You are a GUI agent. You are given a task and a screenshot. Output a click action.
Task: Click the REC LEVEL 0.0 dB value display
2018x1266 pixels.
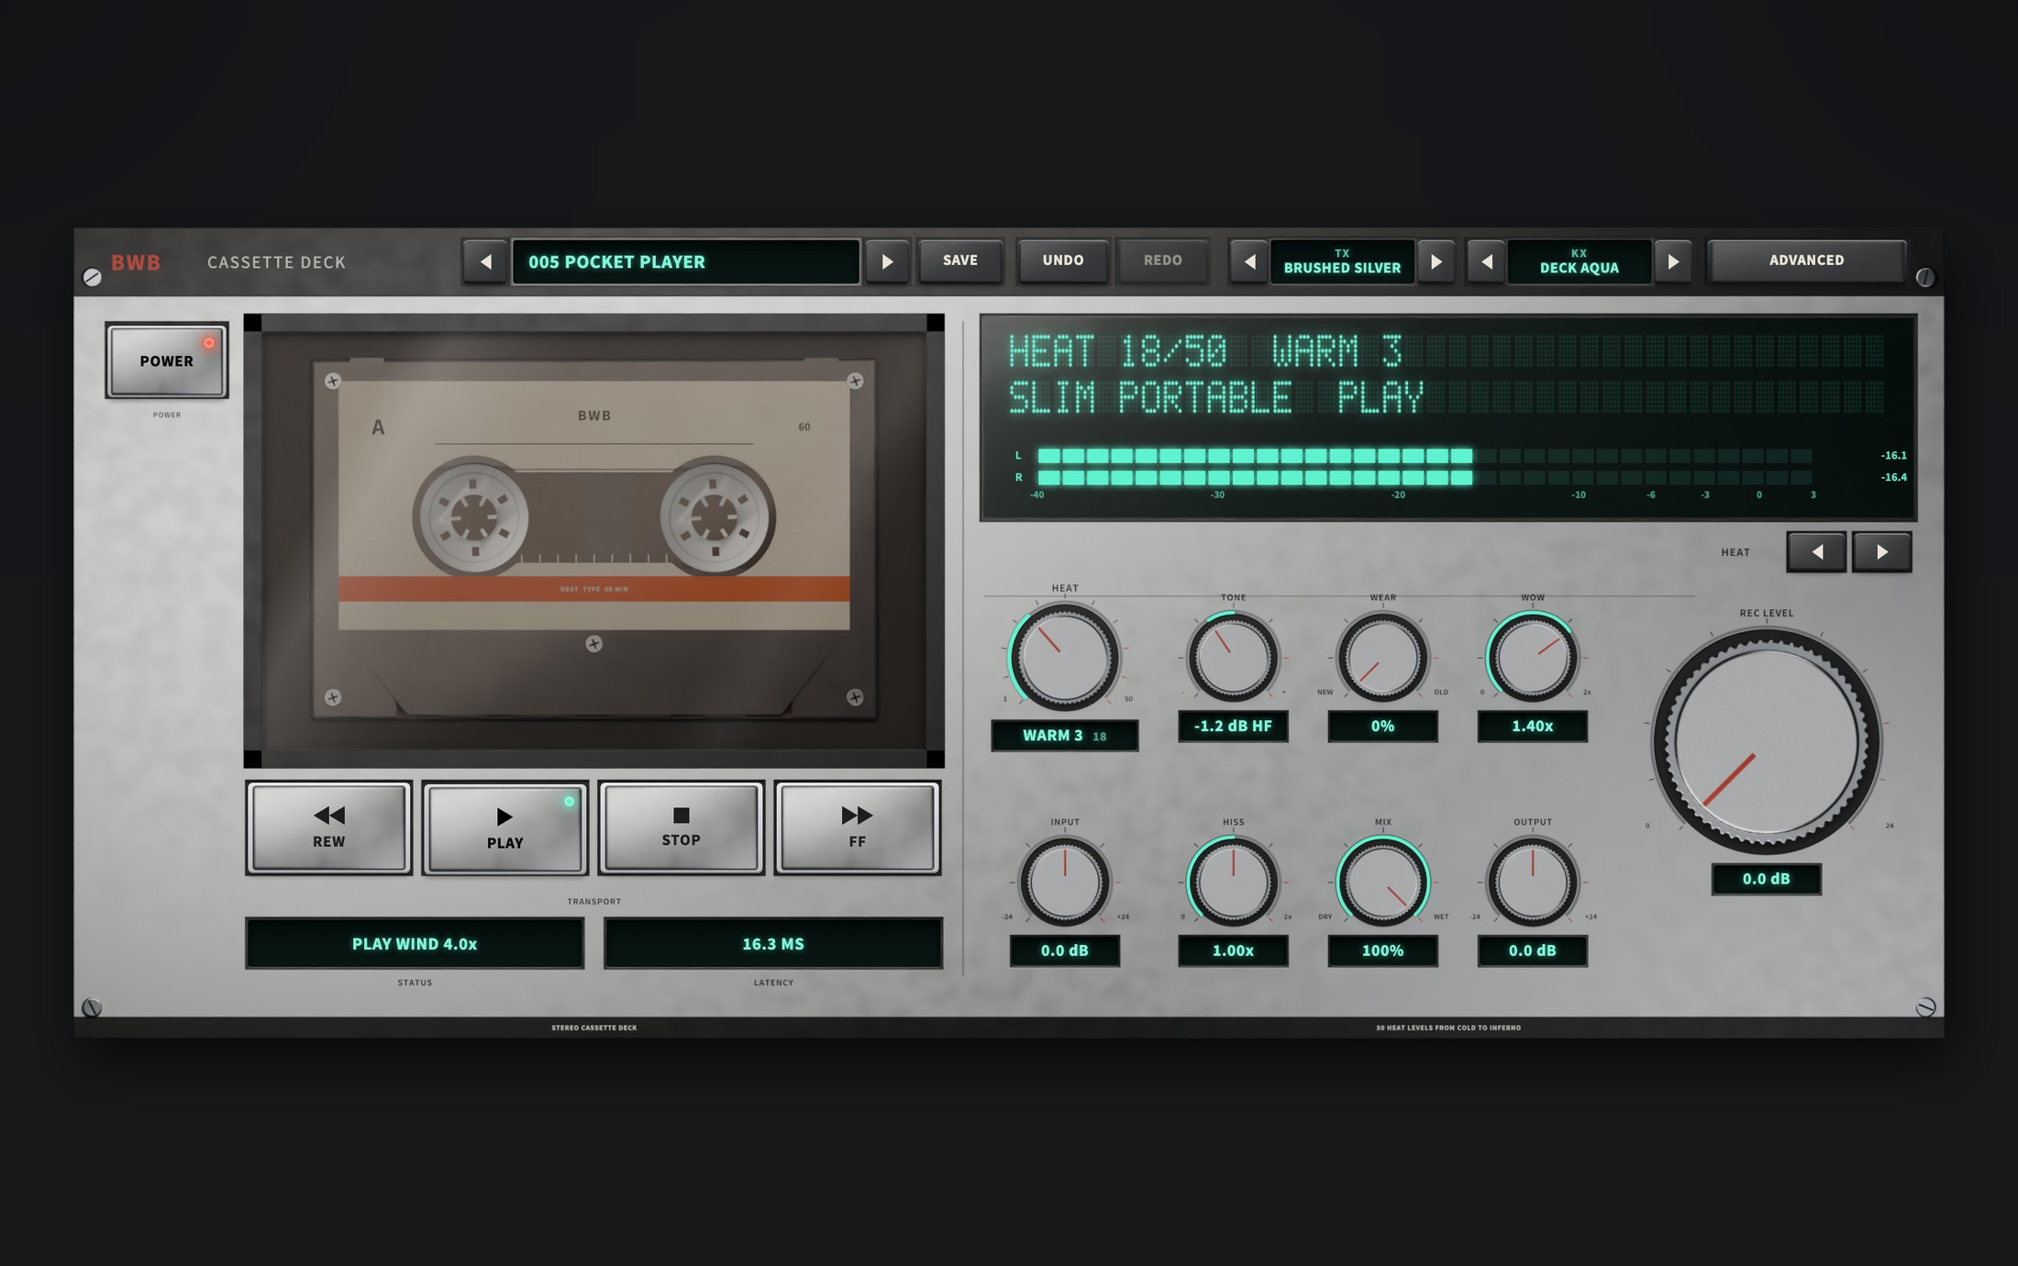click(x=1767, y=879)
